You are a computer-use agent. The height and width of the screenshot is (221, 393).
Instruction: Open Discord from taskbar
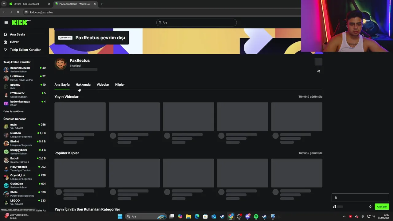coord(248,216)
